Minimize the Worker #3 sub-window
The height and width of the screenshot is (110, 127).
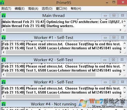coord(105,82)
